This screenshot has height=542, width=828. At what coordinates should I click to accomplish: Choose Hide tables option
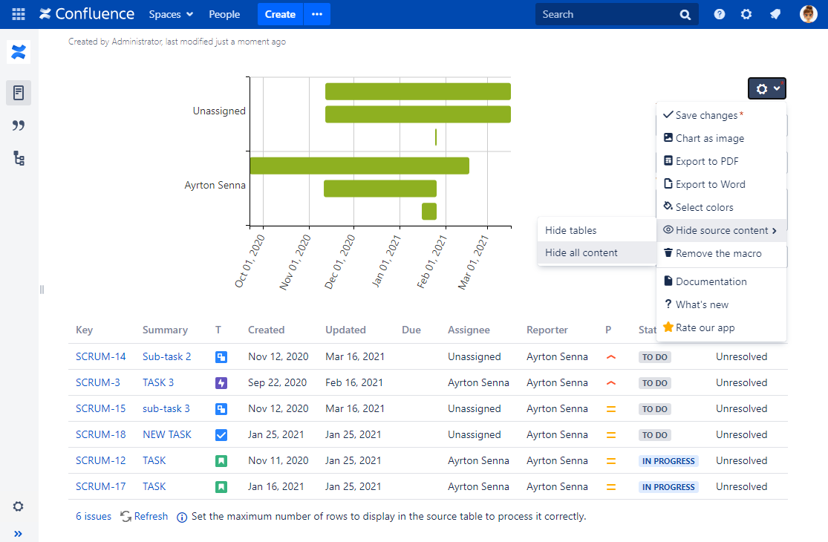pyautogui.click(x=571, y=230)
